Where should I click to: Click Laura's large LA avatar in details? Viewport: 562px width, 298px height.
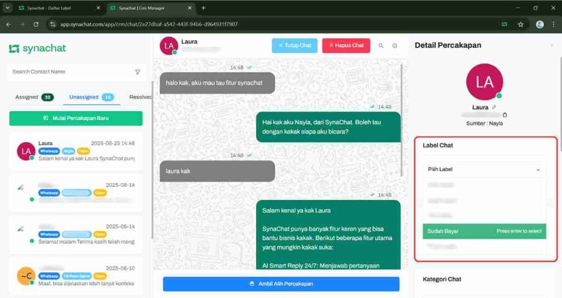pyautogui.click(x=485, y=82)
